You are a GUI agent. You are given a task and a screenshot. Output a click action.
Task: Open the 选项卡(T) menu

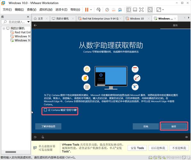pos(61,10)
